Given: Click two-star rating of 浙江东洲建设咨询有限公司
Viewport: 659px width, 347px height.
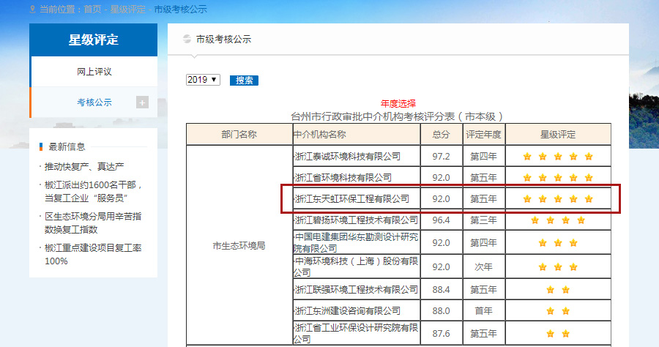Looking at the screenshot, I should (x=558, y=311).
